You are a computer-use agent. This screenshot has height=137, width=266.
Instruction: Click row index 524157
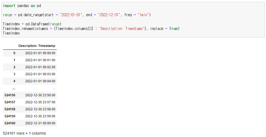[x=10, y=102]
